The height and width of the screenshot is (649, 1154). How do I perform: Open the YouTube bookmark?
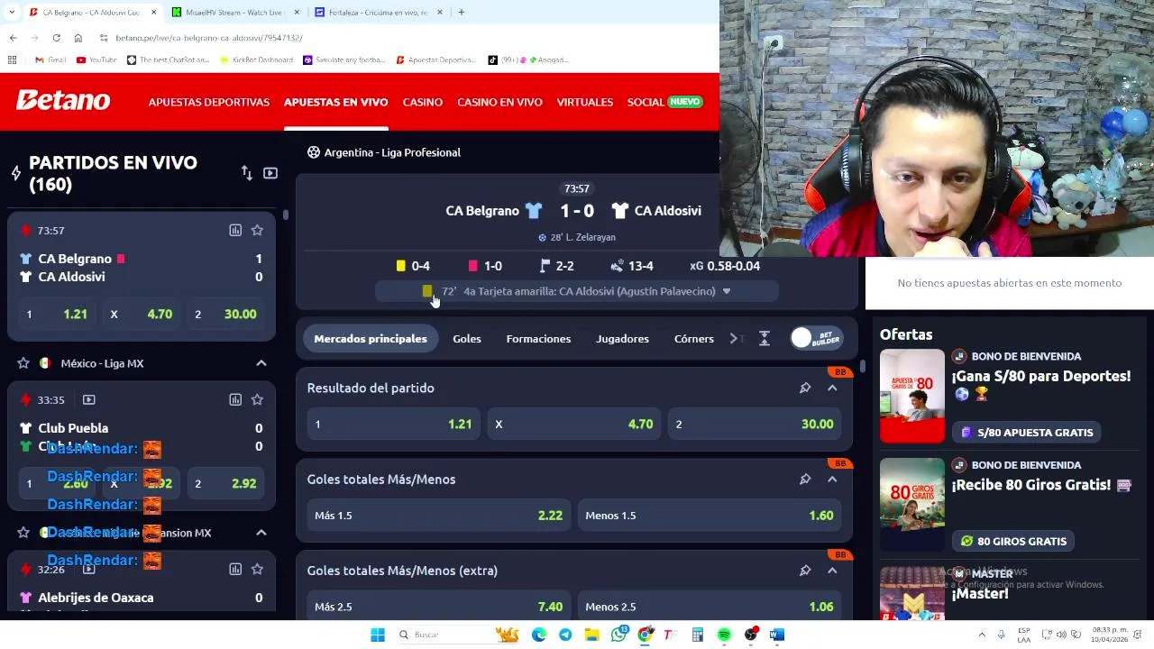pos(96,59)
